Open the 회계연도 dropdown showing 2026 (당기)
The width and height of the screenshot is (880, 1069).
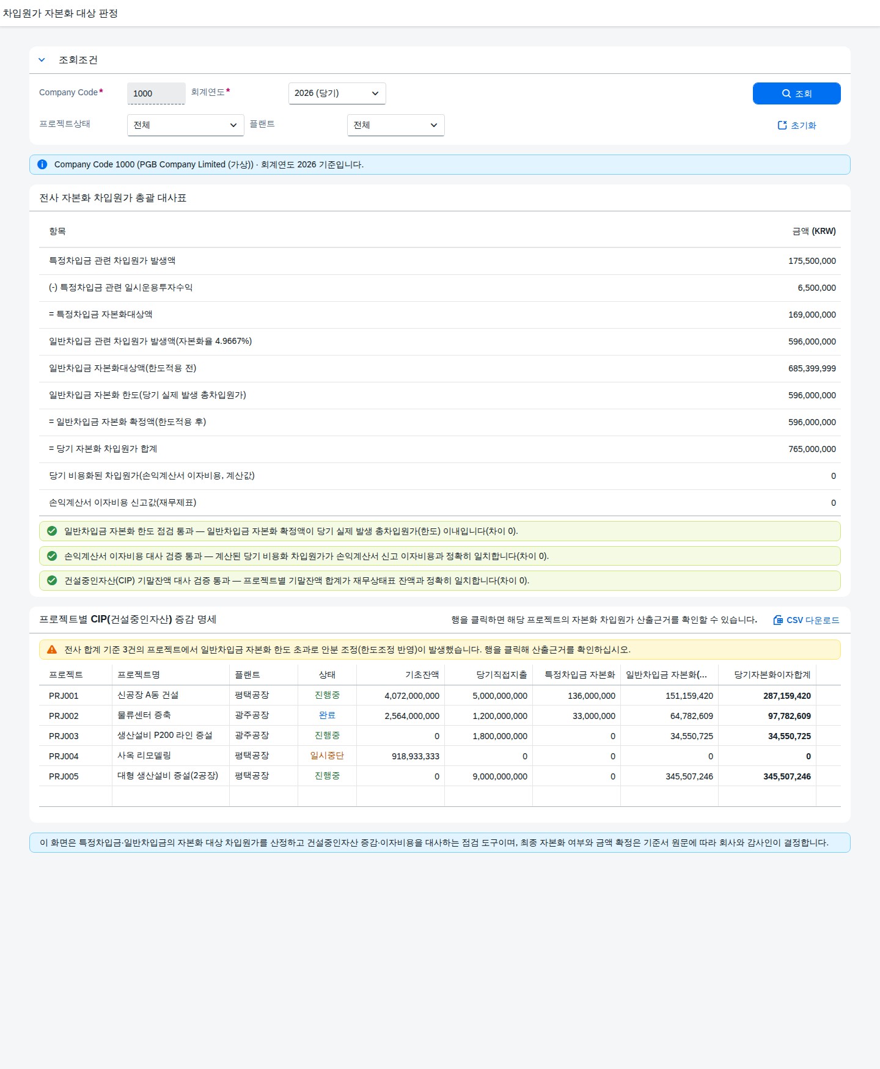337,93
